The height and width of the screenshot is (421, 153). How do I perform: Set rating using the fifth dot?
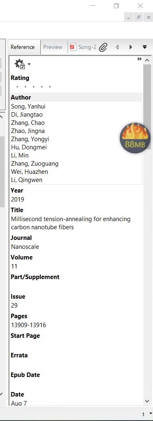50,87
